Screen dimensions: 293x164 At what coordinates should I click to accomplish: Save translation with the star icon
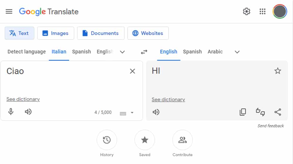(278, 71)
